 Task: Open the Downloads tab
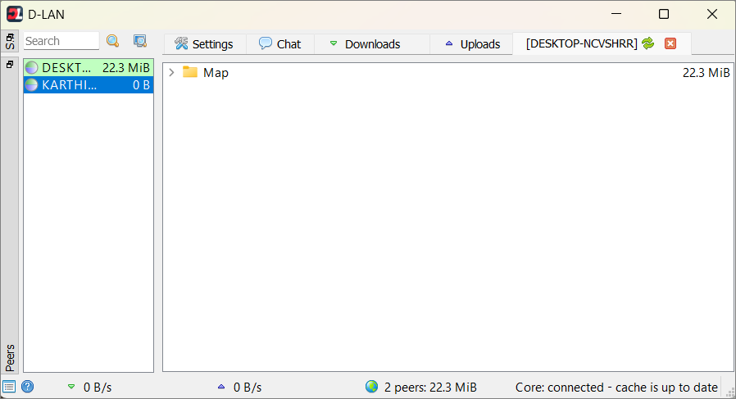tap(372, 44)
